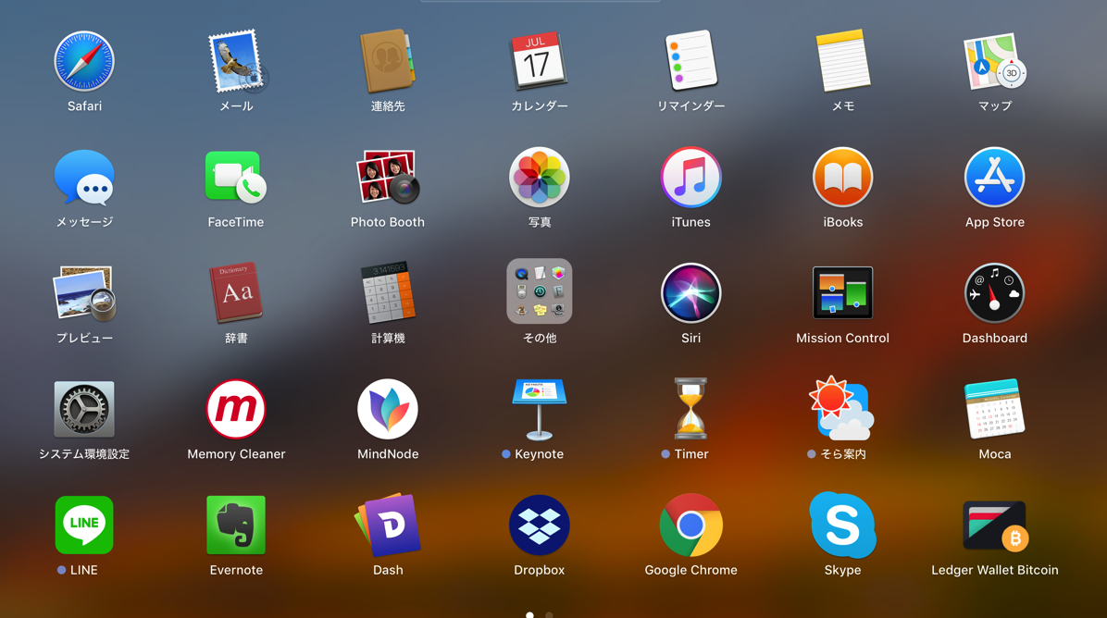The width and height of the screenshot is (1107, 618).
Task: Open the カレンダー calendar app
Action: (540, 61)
